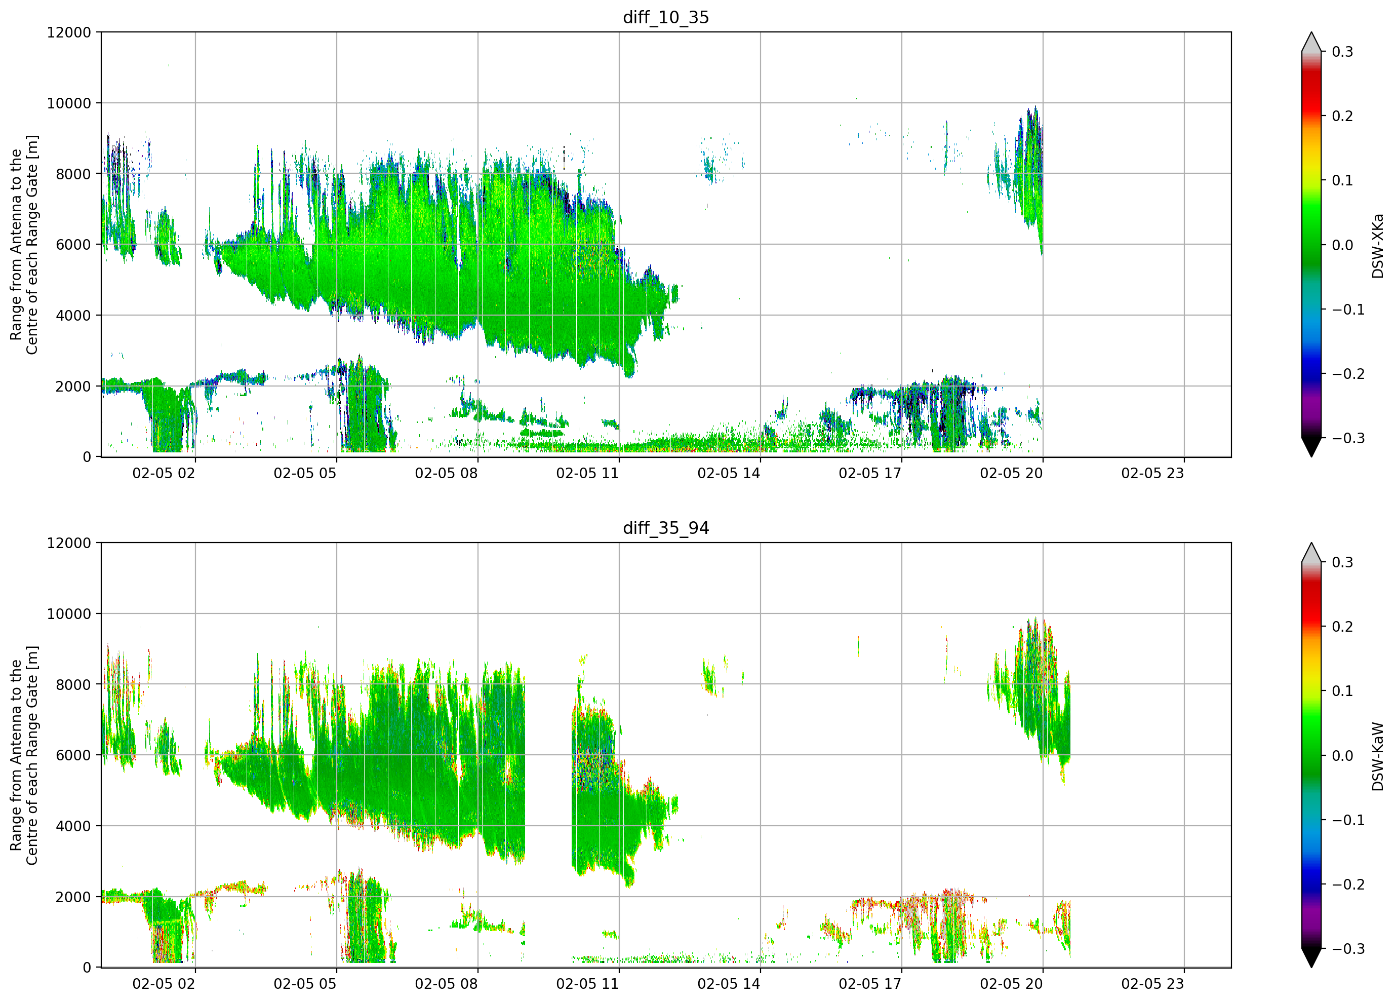Click the 6000 y-tick label in diff_10_35 plot
The width and height of the screenshot is (1395, 1002).
coord(73,245)
